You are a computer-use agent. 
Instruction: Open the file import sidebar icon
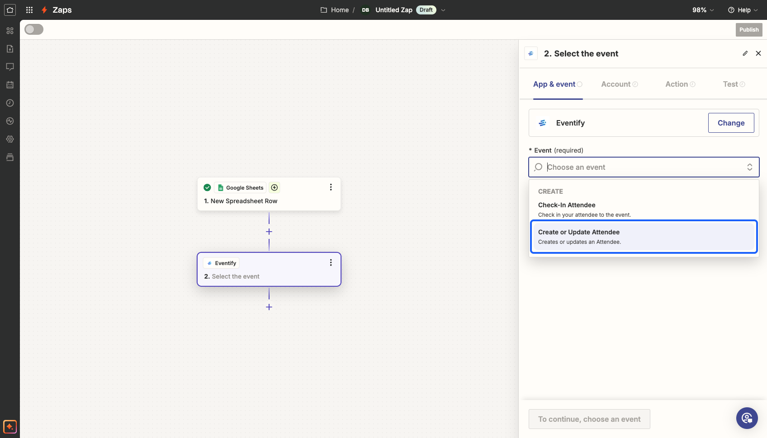[10, 49]
